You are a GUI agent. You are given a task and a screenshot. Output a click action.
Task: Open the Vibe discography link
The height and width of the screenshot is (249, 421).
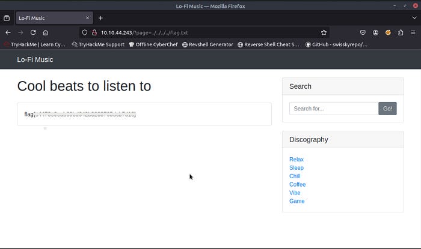tap(295, 193)
